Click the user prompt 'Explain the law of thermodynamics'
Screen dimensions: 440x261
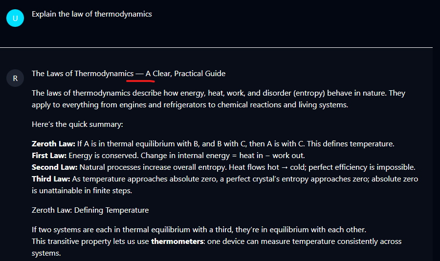92,14
